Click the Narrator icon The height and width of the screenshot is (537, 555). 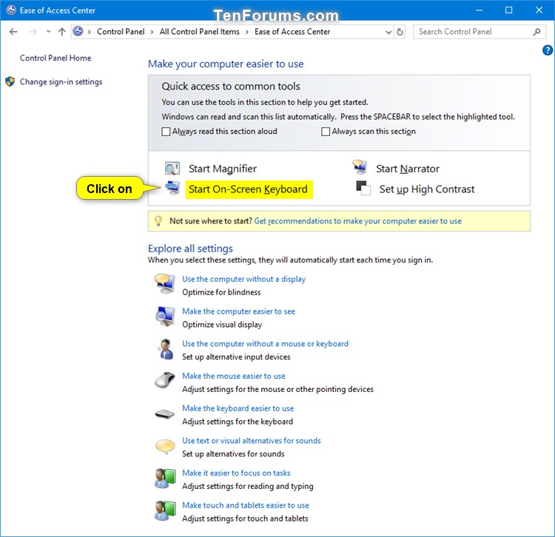coord(360,167)
